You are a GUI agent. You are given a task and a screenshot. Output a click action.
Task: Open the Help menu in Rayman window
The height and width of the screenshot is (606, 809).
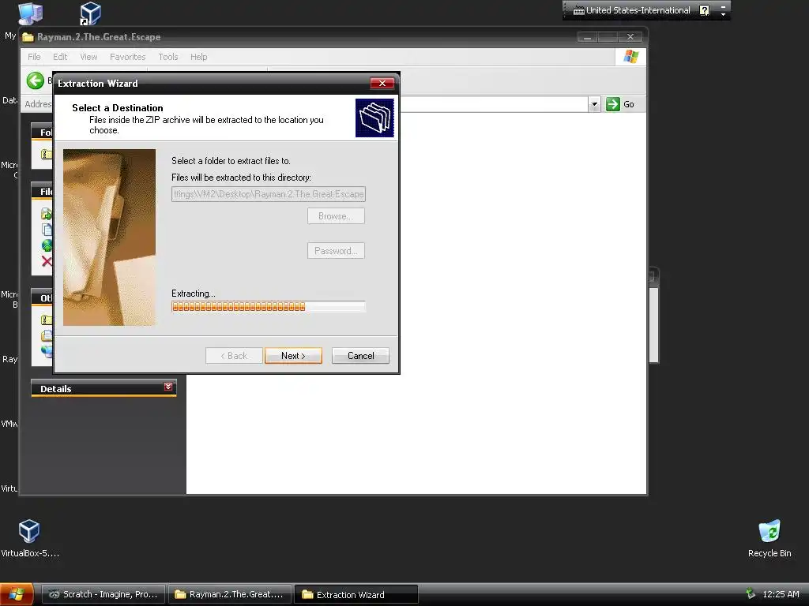[x=198, y=57]
